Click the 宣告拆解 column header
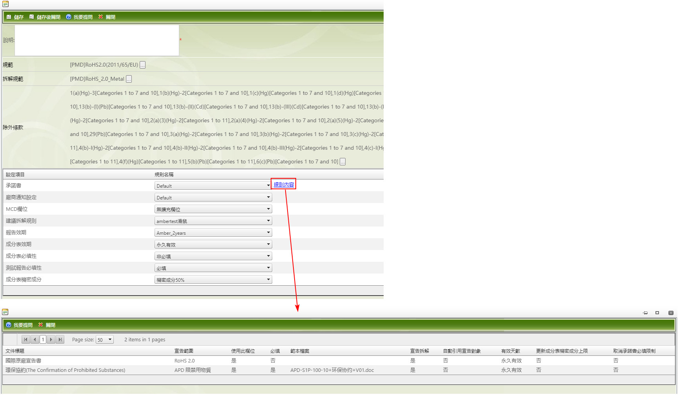This screenshot has width=679, height=395. (420, 351)
